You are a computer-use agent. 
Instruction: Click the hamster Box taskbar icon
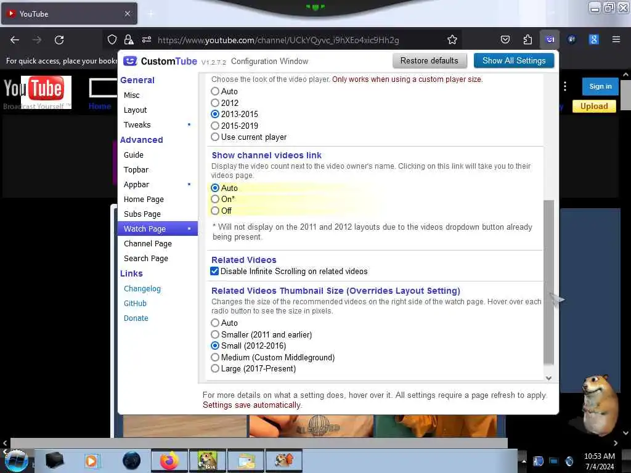click(x=207, y=461)
